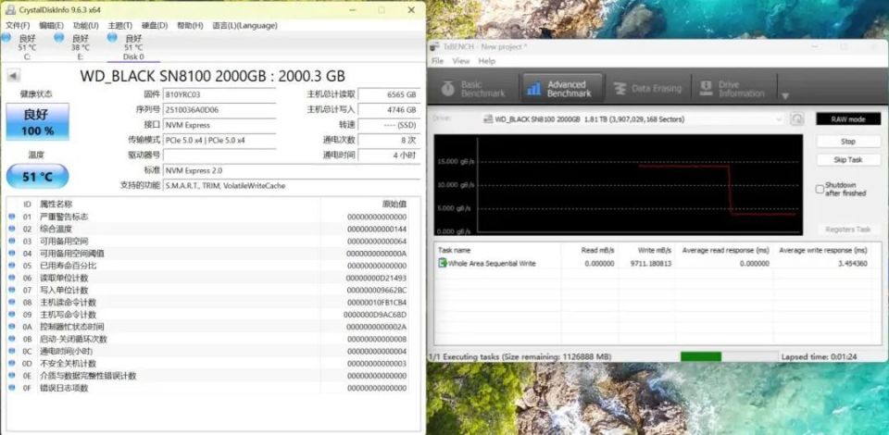
Task: Open the 功能(U) menu
Action: pyautogui.click(x=85, y=26)
